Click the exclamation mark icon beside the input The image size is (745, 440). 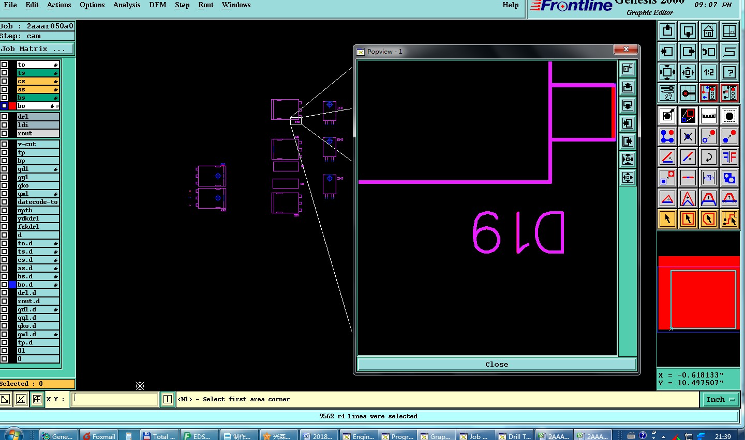[x=168, y=399]
